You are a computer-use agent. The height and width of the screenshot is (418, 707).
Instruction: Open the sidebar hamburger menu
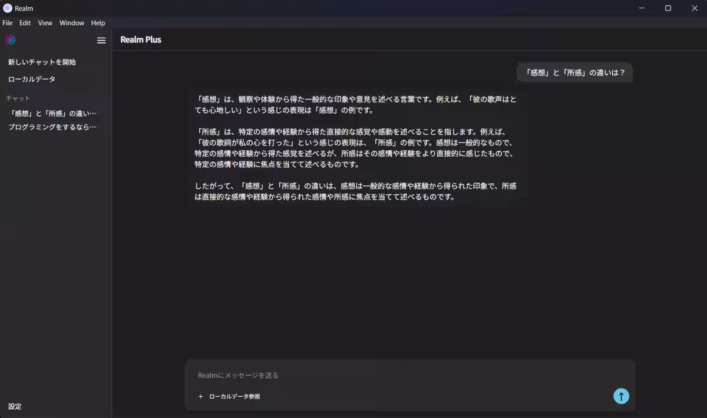101,40
